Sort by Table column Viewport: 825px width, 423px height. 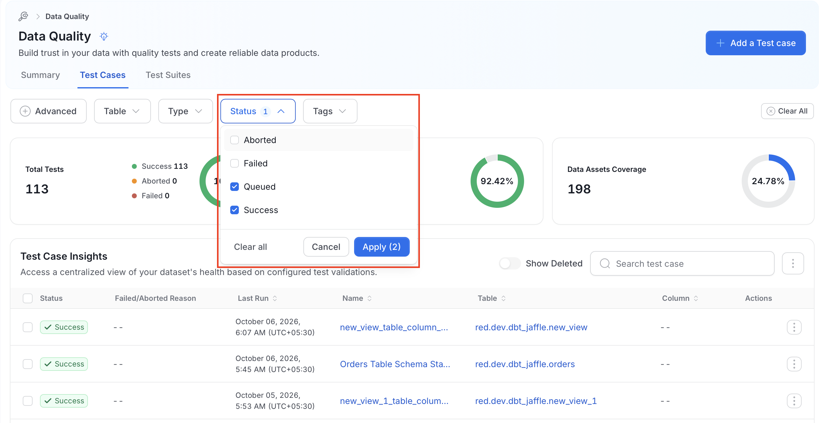pos(503,298)
